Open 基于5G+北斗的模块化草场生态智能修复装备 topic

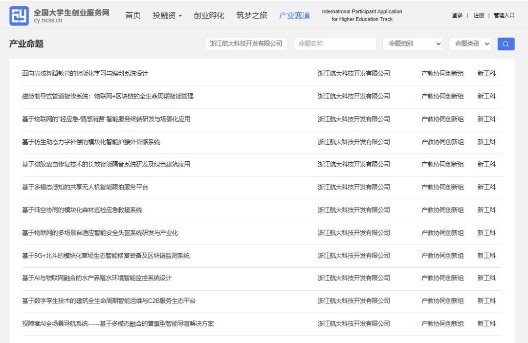[106, 256]
